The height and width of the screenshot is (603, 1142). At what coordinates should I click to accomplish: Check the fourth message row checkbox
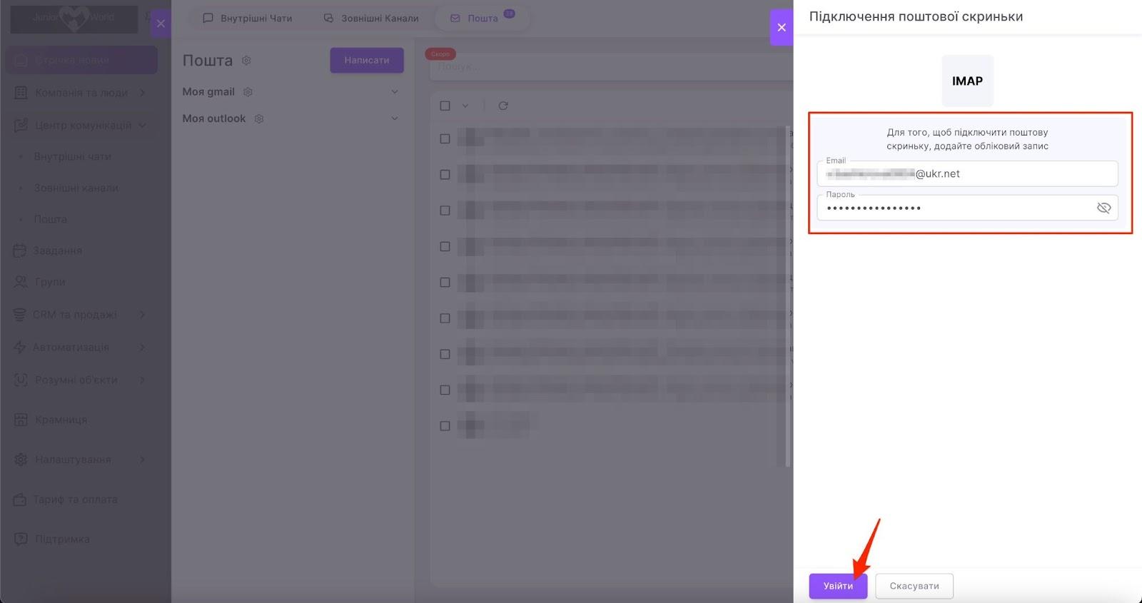(x=445, y=246)
